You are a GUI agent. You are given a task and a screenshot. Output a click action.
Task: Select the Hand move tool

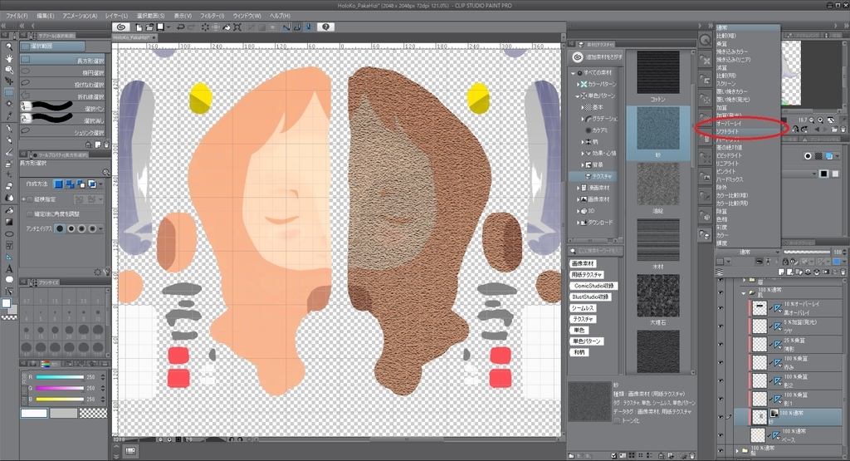pos(8,58)
